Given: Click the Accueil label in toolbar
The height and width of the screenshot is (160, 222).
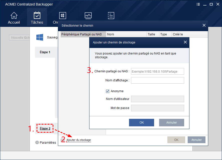Looking at the screenshot, I should pos(14,22).
